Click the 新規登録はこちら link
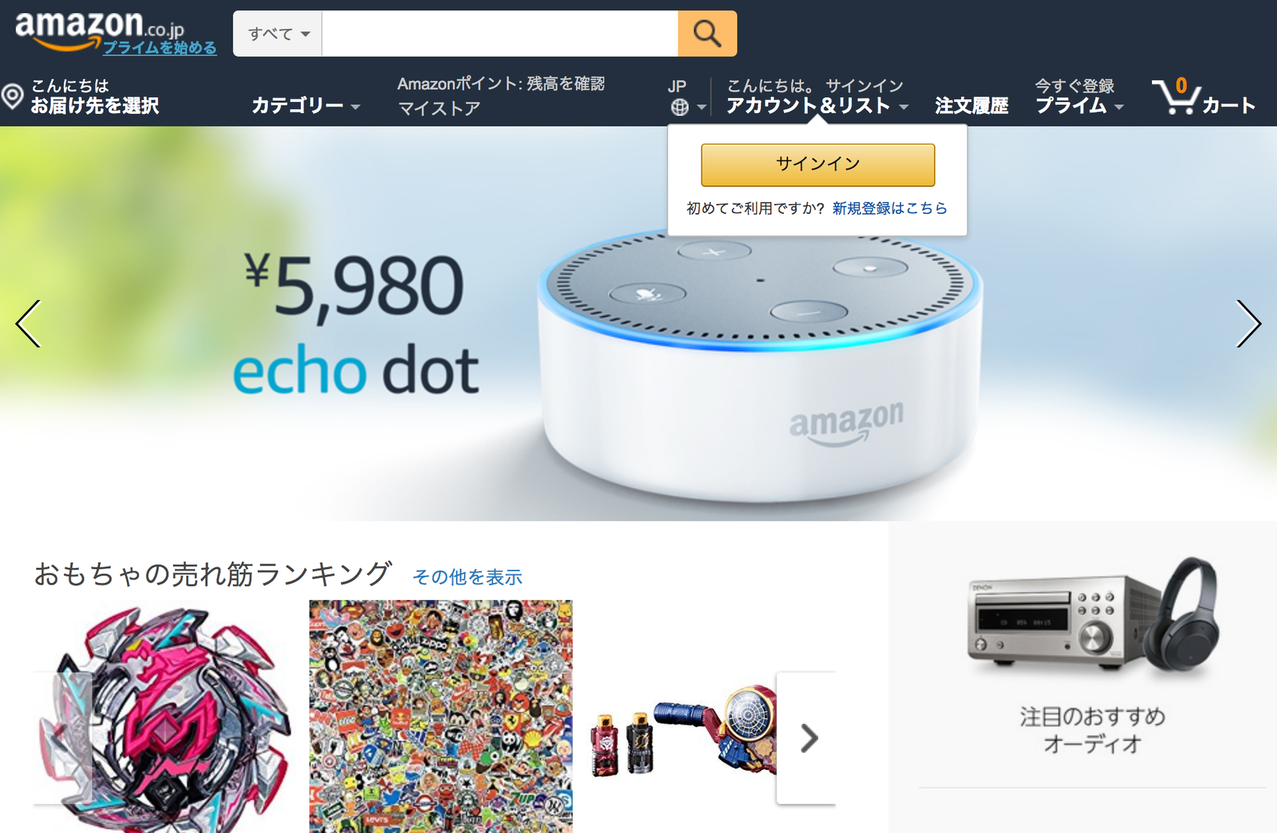Viewport: 1277px width, 833px height. click(x=890, y=208)
